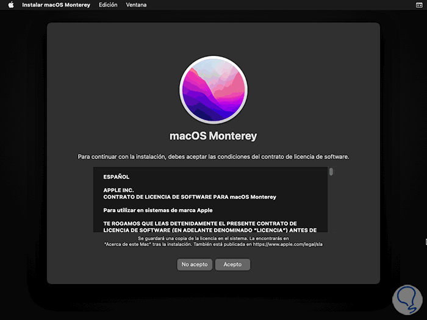Click the keyboard input source icon in the menu bar
This screenshot has height=320, width=427.
pyautogui.click(x=419, y=5)
